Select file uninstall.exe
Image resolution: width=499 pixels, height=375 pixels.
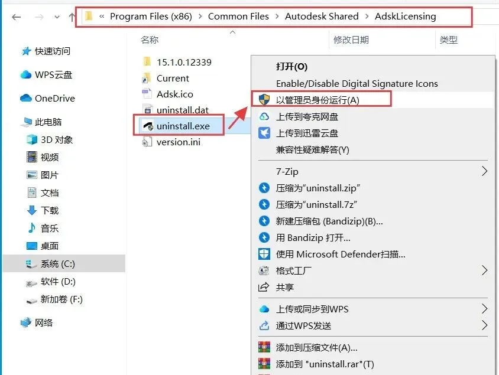183,126
